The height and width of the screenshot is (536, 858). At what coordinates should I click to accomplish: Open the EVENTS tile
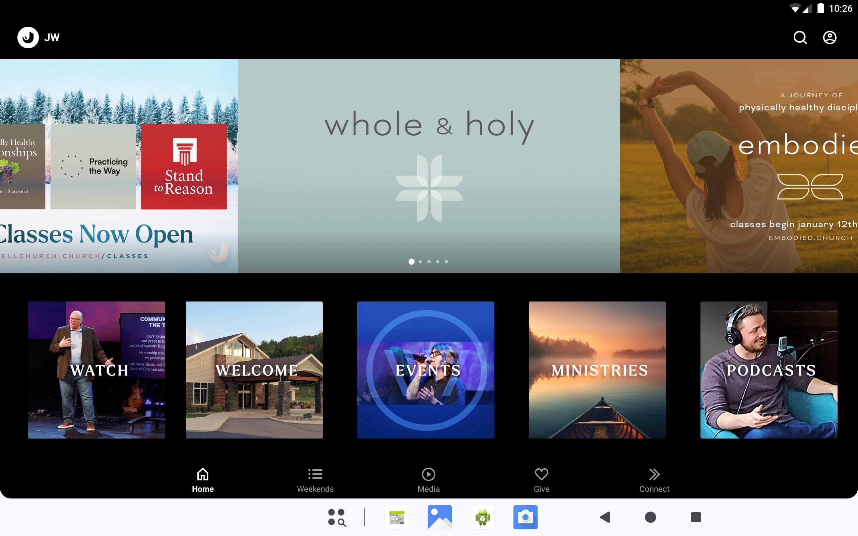[425, 370]
